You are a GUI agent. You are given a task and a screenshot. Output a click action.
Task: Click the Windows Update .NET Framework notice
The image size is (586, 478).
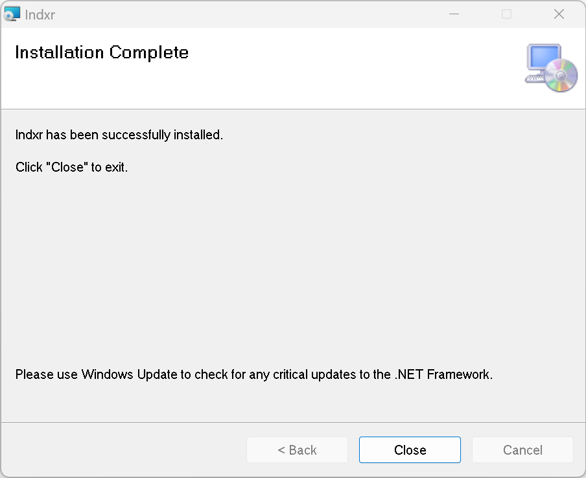(x=253, y=374)
